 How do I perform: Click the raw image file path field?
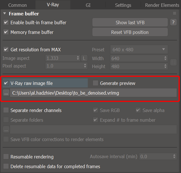pos(93,93)
